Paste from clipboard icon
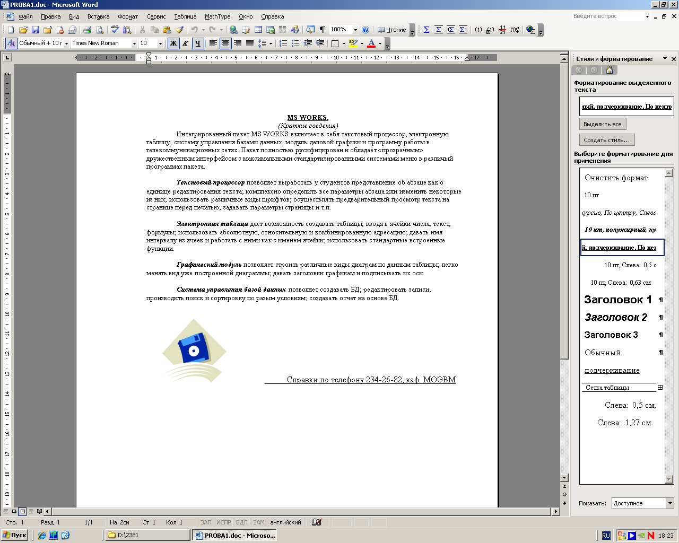Image resolution: width=679 pixels, height=543 pixels. point(167,30)
